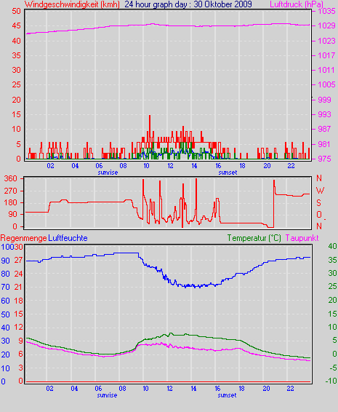
Task: Click the S compass label on direction chart
Action: point(318,202)
